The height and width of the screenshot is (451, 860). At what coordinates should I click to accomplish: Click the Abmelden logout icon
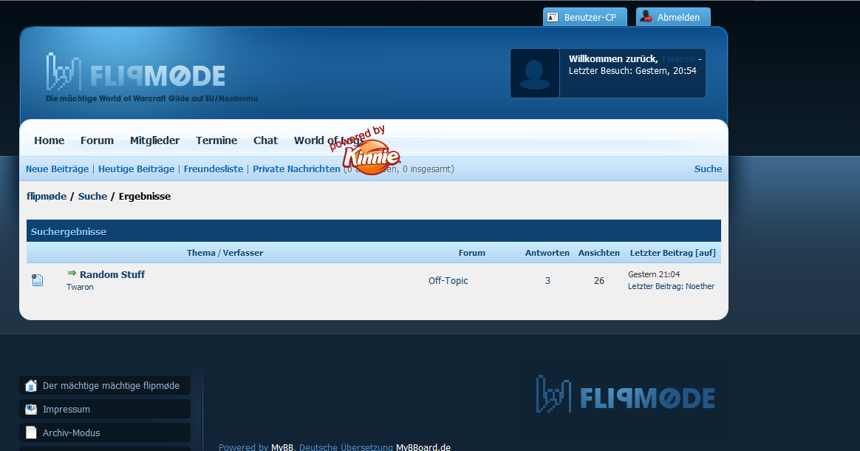pyautogui.click(x=646, y=17)
